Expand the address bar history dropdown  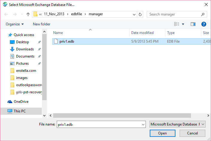(134, 14)
